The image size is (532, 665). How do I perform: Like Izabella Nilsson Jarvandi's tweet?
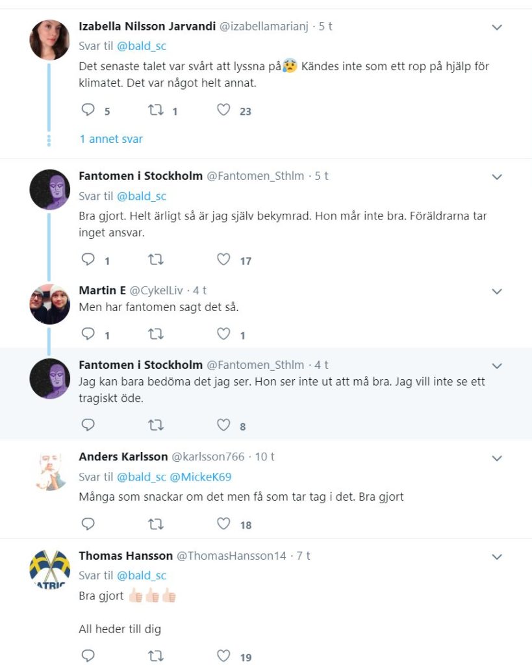point(223,110)
